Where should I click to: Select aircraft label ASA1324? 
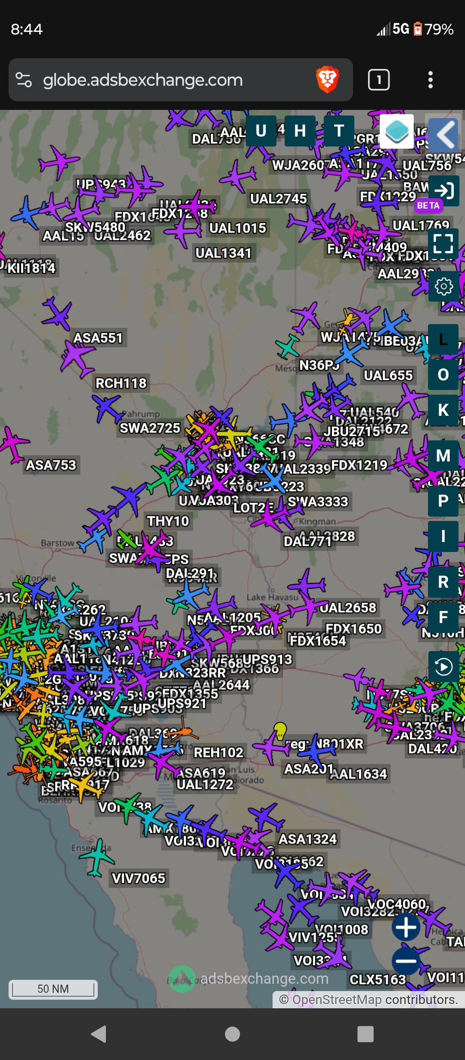point(308,839)
